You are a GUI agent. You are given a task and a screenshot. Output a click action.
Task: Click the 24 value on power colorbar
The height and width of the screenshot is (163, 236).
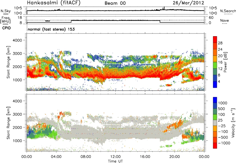[x=220, y=49]
